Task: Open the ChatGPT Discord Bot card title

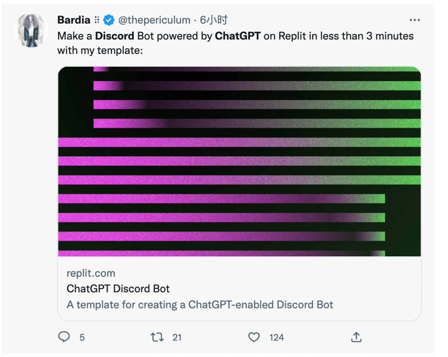Action: (118, 289)
